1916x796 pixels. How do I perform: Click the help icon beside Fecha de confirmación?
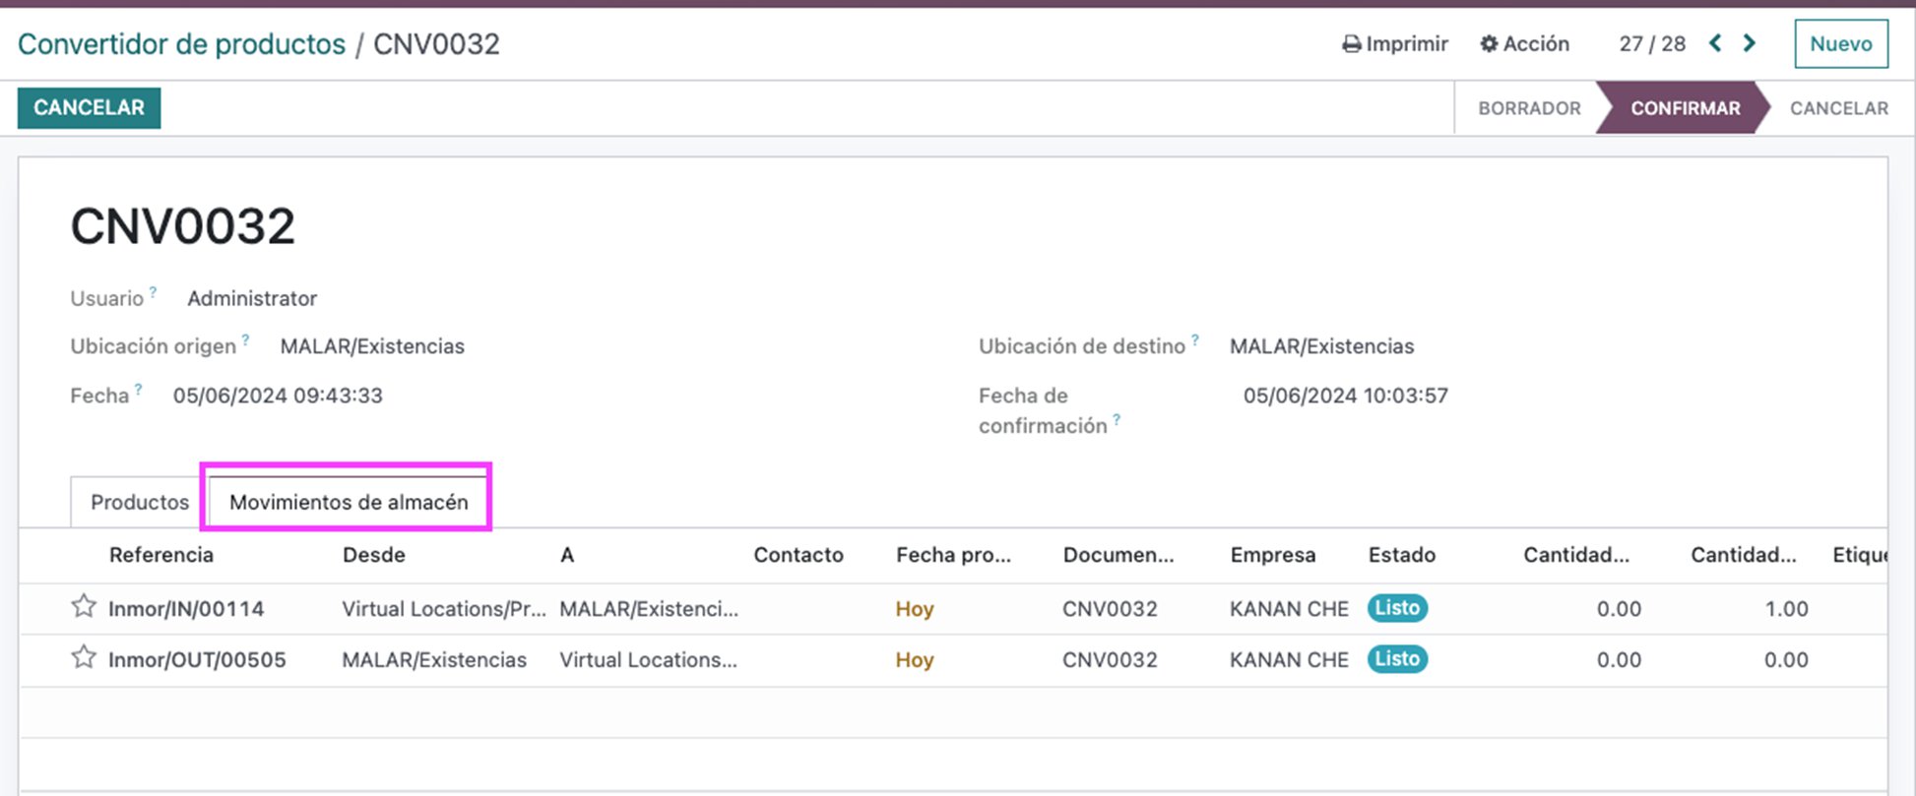click(1117, 419)
